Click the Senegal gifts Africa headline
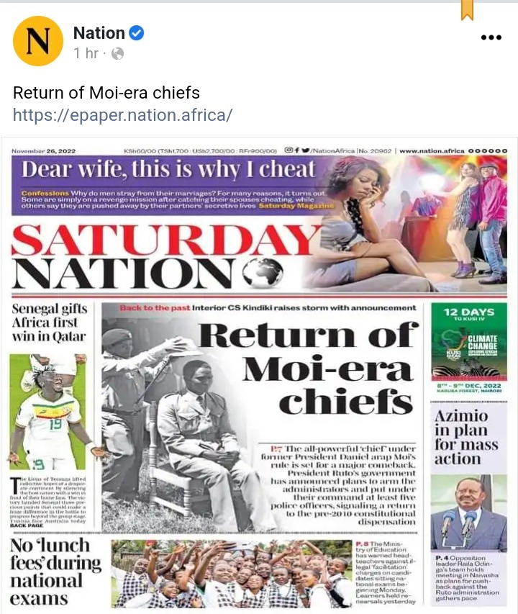The image size is (518, 614). (50, 322)
